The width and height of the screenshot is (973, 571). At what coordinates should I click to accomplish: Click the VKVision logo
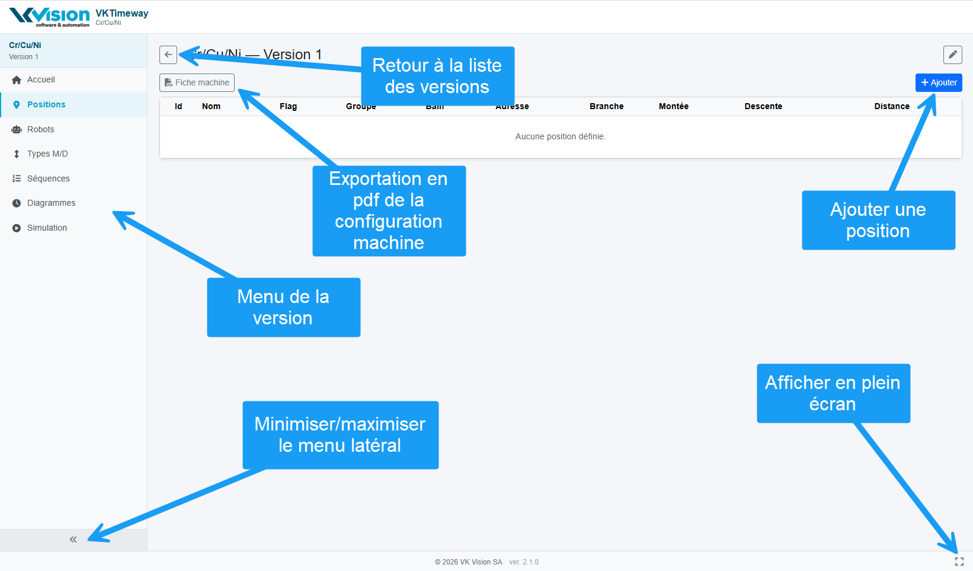(x=50, y=17)
